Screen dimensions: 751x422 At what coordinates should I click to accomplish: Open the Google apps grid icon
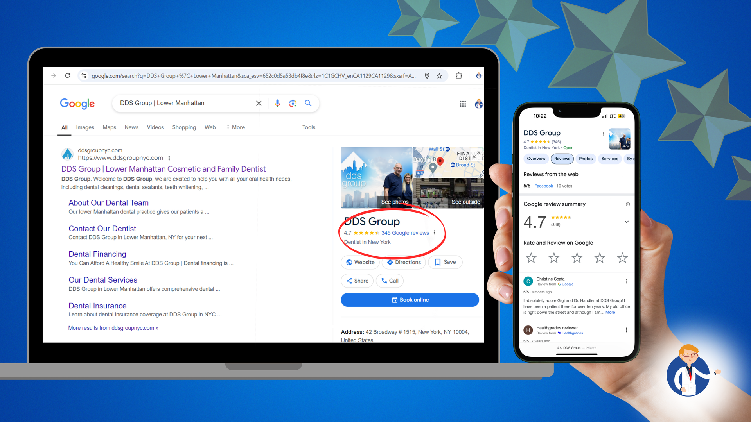[x=463, y=104]
